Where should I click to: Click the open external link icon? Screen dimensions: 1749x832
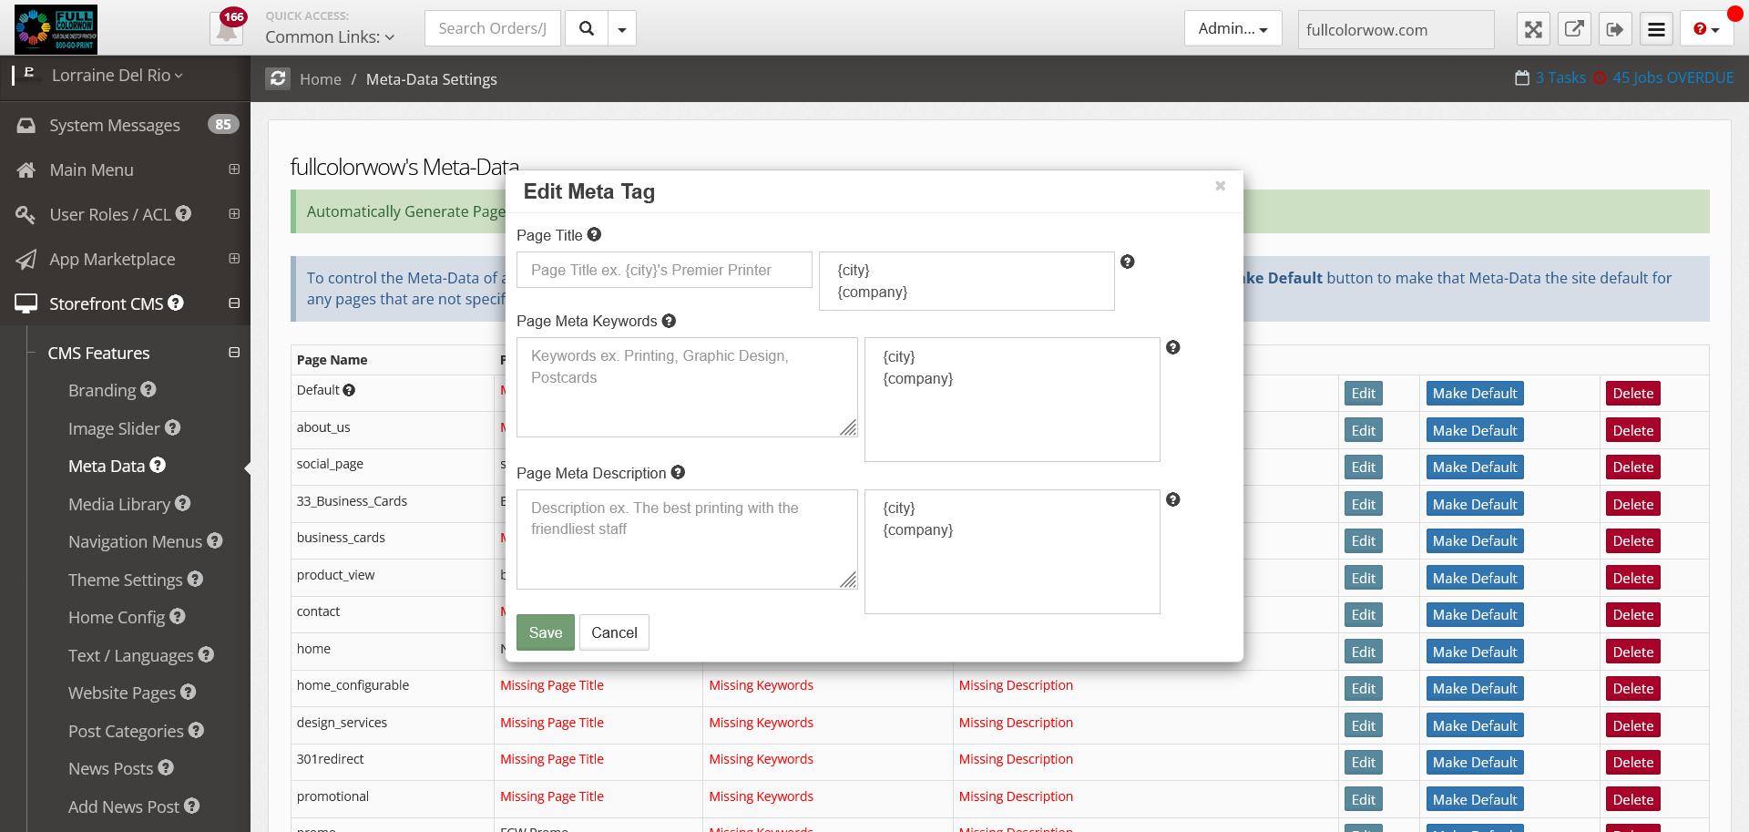[1573, 29]
